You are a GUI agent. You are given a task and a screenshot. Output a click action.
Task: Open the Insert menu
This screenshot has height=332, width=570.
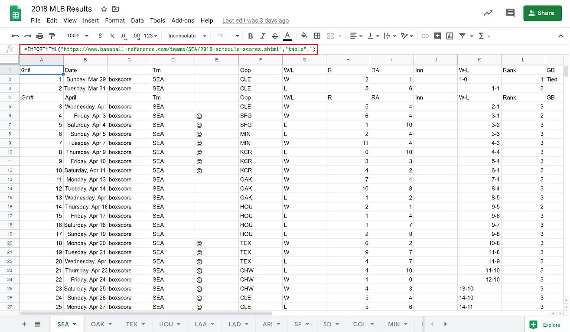pyautogui.click(x=91, y=20)
